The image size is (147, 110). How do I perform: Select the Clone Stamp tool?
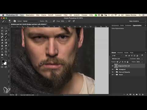coord(2,40)
